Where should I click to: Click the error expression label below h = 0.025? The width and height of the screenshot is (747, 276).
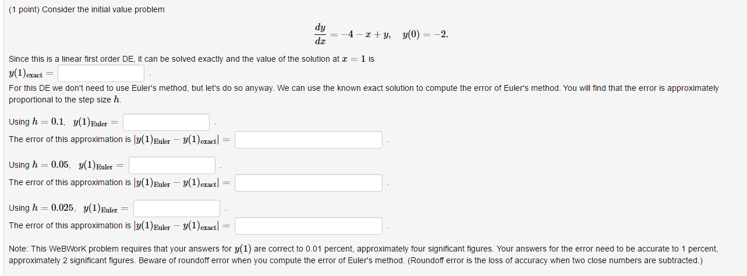click(120, 226)
